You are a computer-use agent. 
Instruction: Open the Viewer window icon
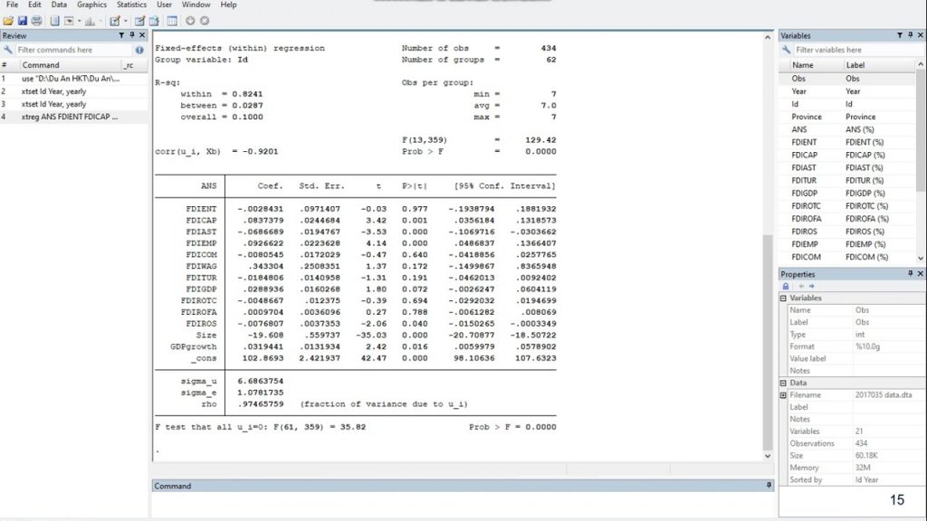pos(70,20)
